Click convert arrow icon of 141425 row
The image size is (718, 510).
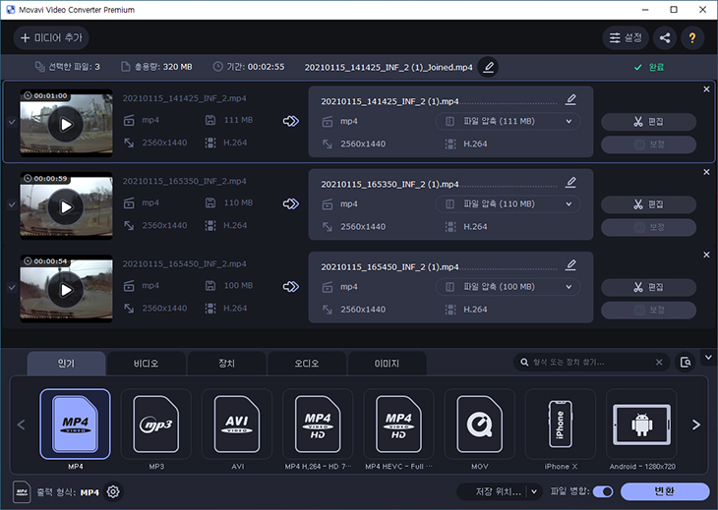pyautogui.click(x=291, y=121)
